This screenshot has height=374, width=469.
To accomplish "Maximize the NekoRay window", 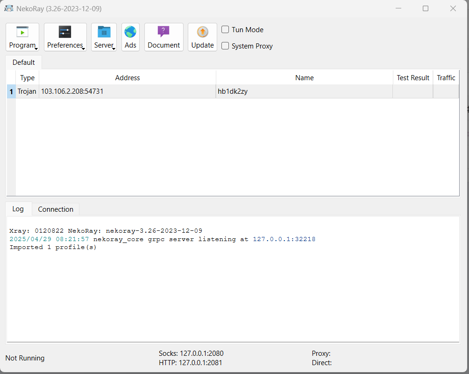I will pyautogui.click(x=426, y=8).
